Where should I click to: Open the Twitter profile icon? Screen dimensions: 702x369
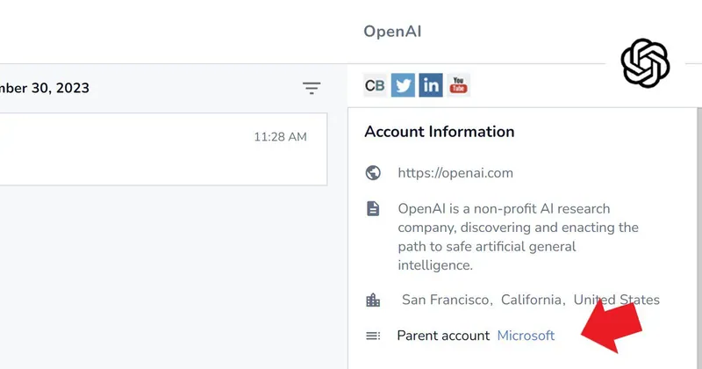point(403,85)
